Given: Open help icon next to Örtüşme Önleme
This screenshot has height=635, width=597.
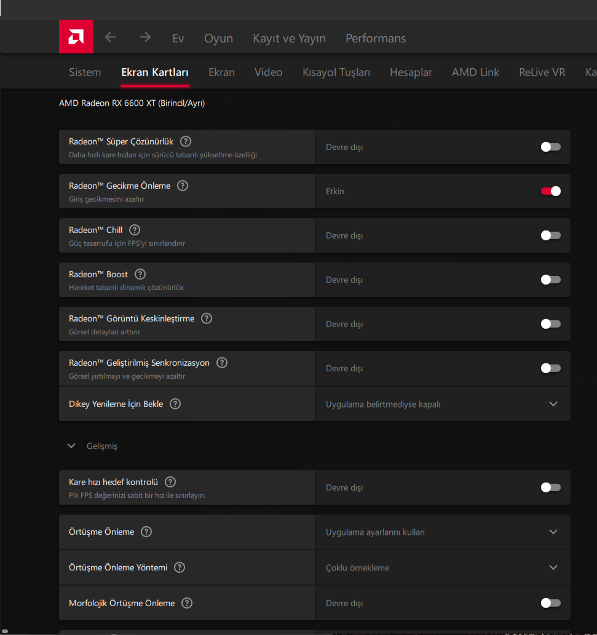Looking at the screenshot, I should click(x=146, y=532).
